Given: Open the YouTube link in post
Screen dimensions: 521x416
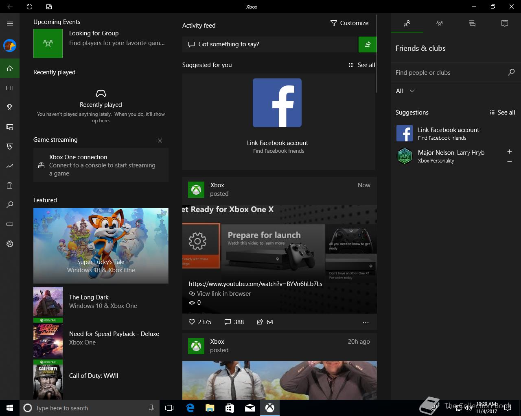Looking at the screenshot, I should click(256, 284).
